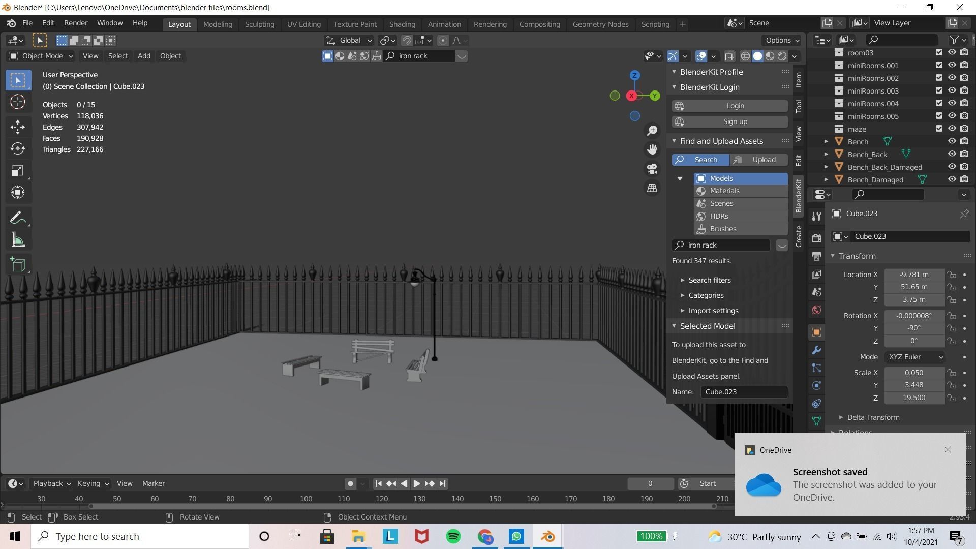Select Materials asset type

pos(741,191)
